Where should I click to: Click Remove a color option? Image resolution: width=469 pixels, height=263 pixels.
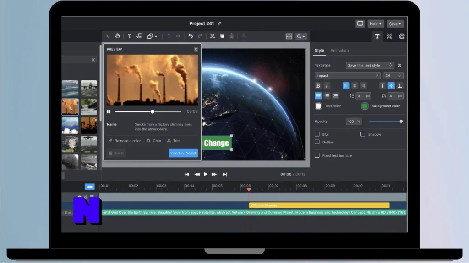click(125, 141)
